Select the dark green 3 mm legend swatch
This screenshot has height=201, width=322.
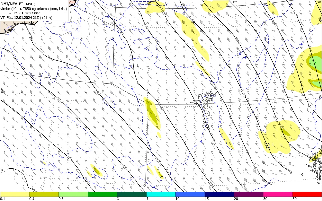tap(132, 194)
